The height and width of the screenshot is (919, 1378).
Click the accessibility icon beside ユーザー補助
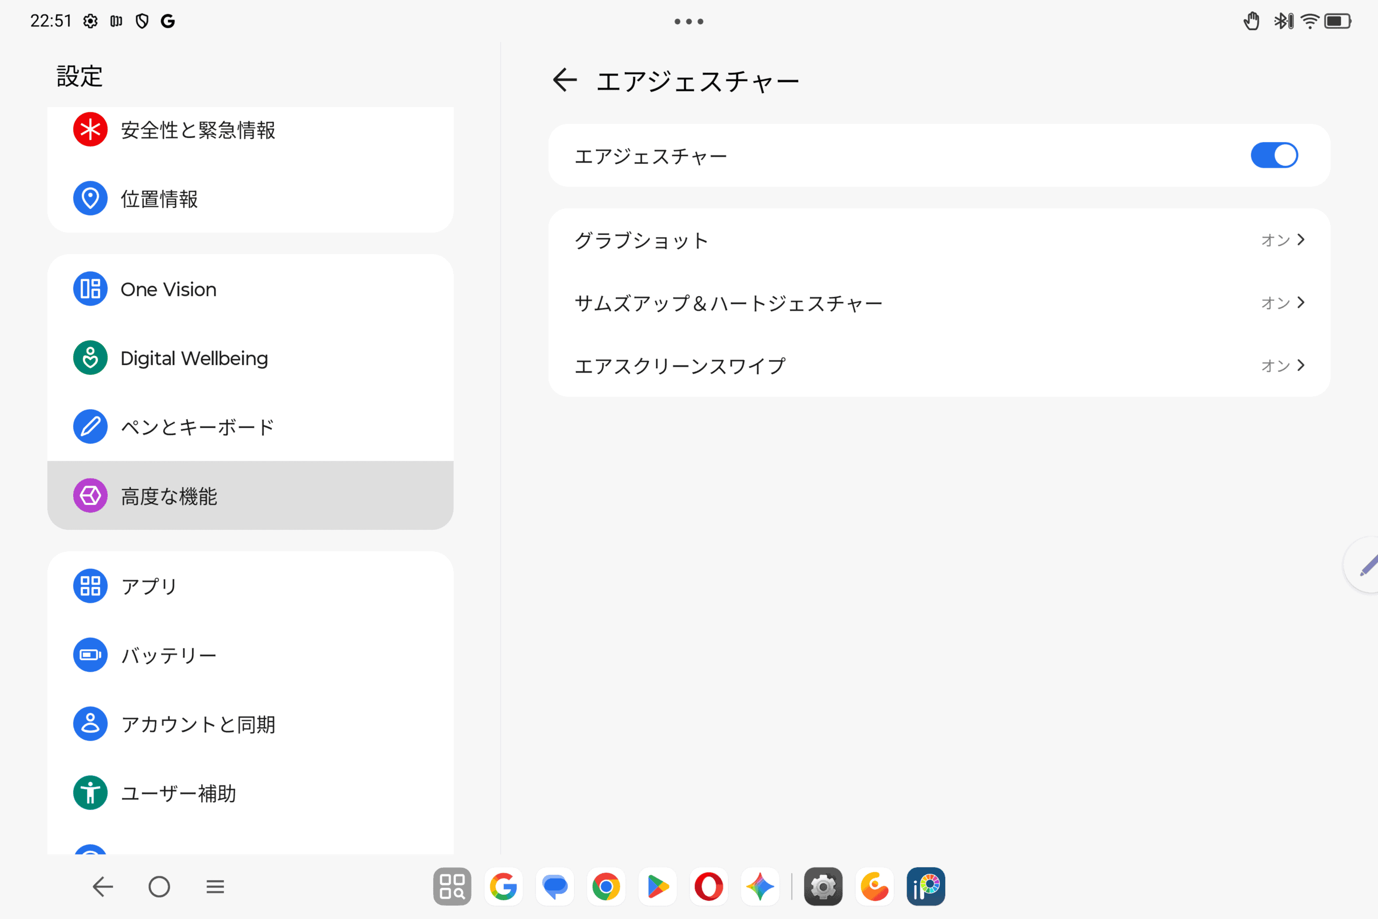point(90,792)
